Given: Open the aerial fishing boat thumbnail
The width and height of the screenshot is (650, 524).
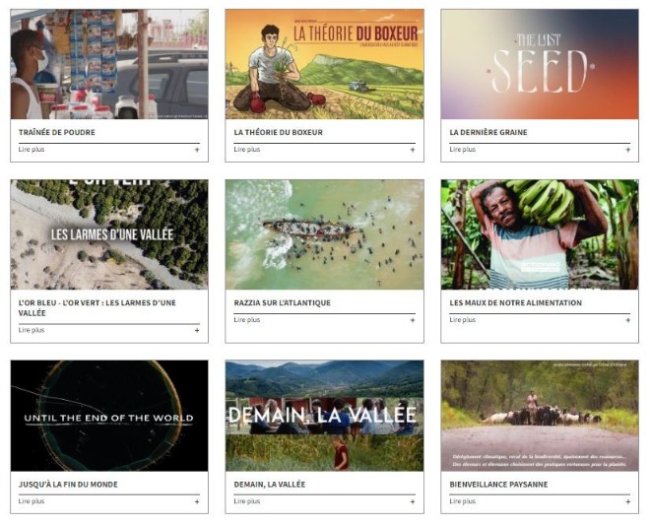Looking at the screenshot, I should [325, 234].
